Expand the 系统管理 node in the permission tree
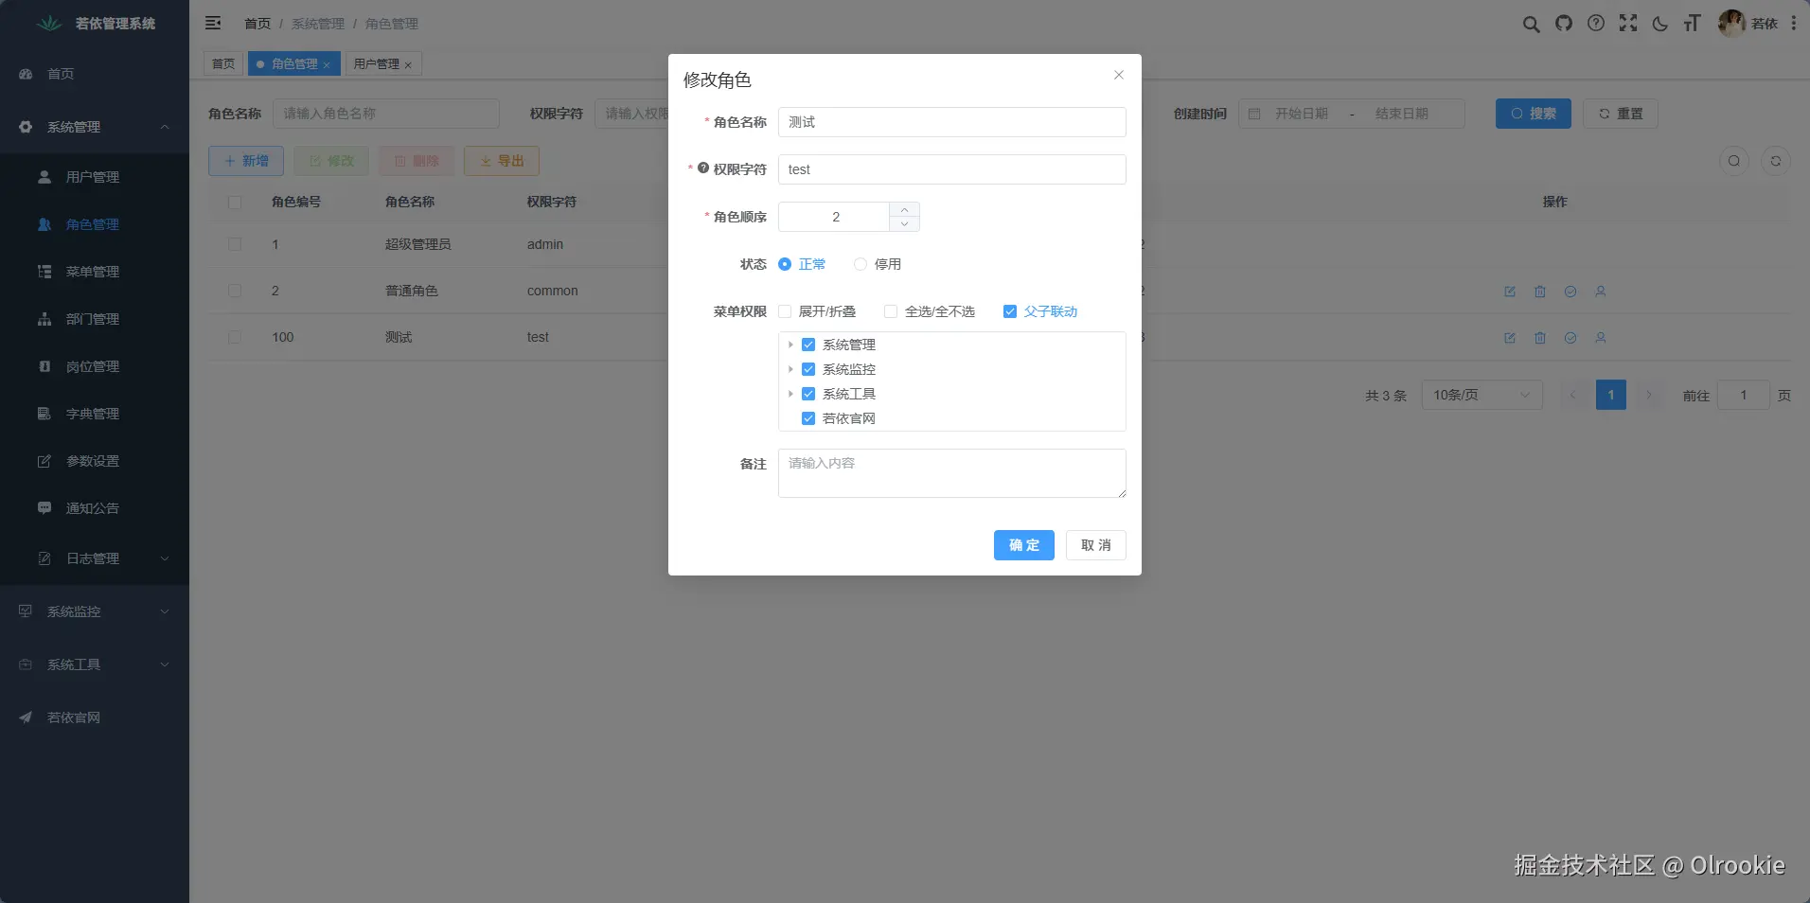This screenshot has height=903, width=1810. click(791, 345)
